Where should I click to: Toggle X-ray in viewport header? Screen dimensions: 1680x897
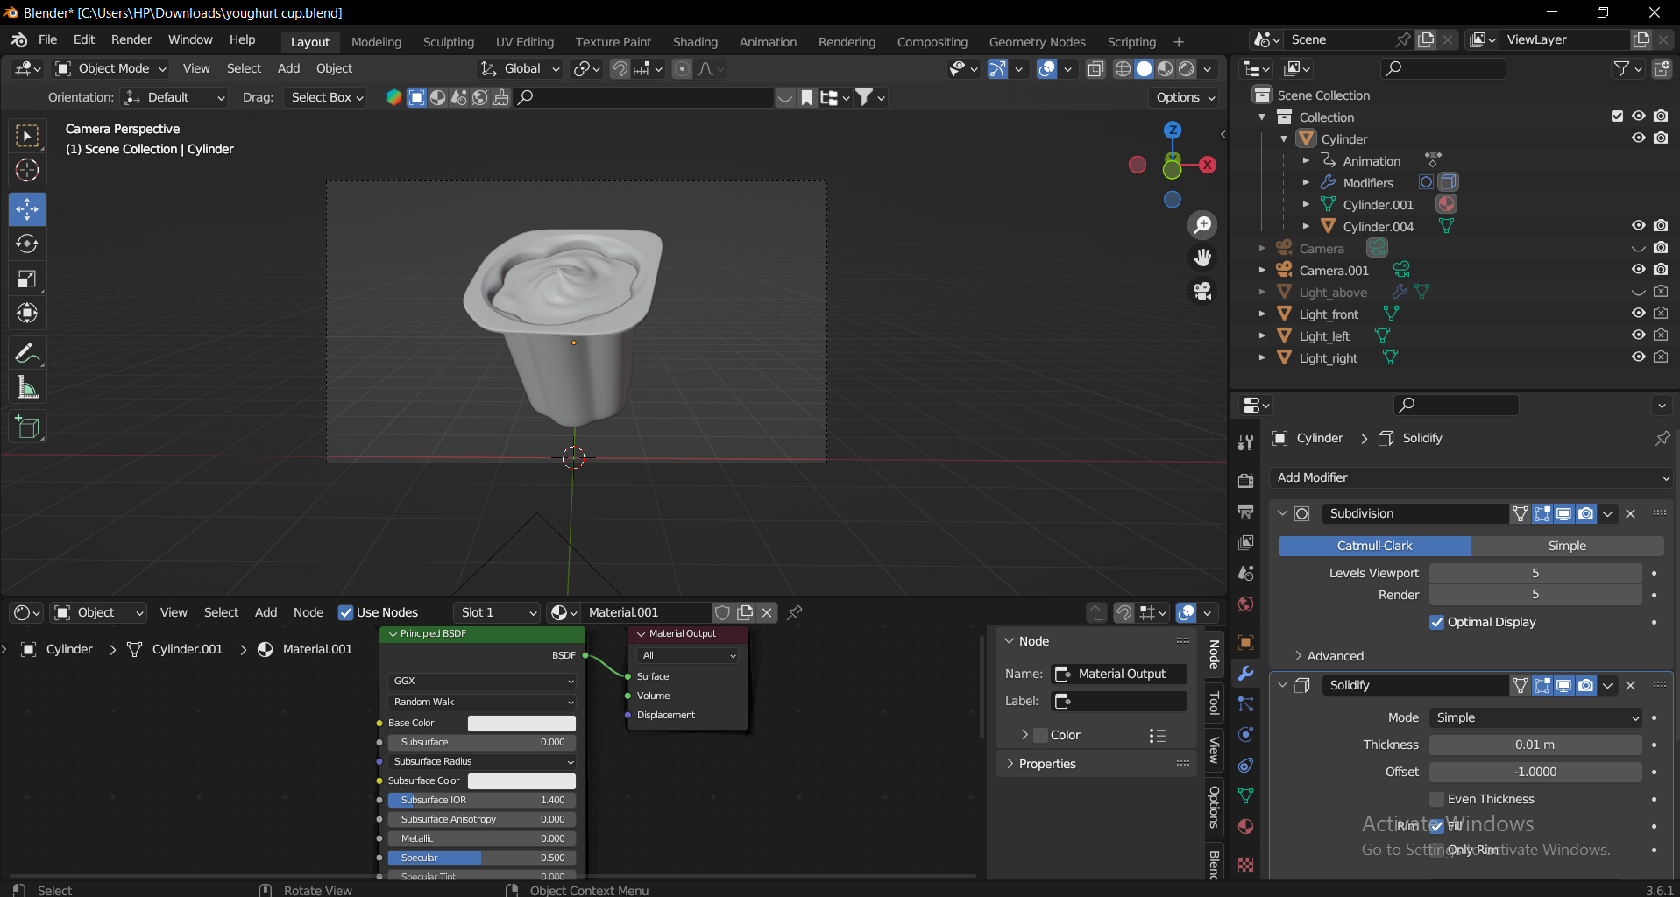coord(1095,68)
